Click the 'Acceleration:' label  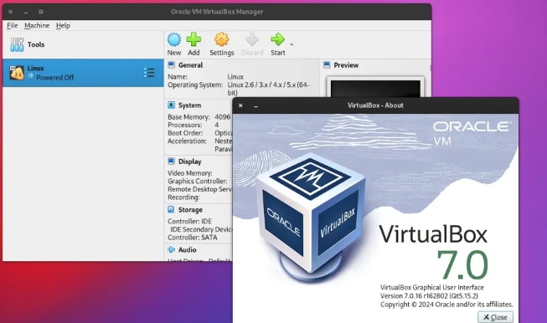coord(187,141)
